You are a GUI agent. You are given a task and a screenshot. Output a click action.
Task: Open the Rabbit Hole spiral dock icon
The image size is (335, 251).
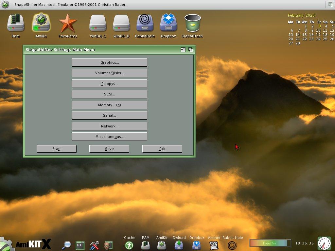232,245
